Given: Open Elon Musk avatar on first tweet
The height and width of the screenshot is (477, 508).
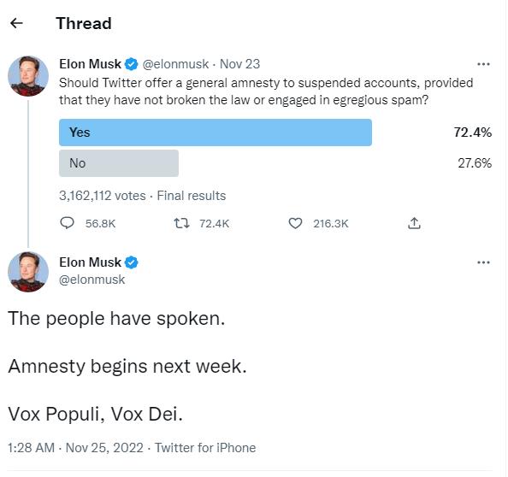Looking at the screenshot, I should coord(28,76).
